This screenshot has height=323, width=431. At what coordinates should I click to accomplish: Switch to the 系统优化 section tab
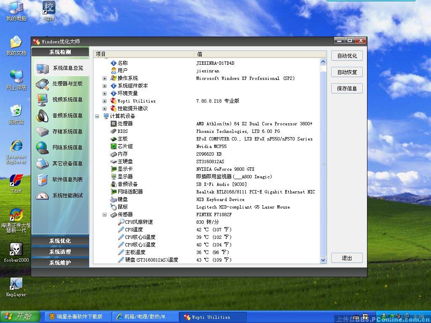pos(60,241)
